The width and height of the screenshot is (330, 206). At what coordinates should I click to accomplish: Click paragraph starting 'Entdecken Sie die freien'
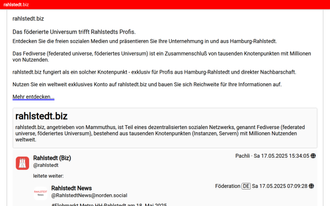coord(145,41)
